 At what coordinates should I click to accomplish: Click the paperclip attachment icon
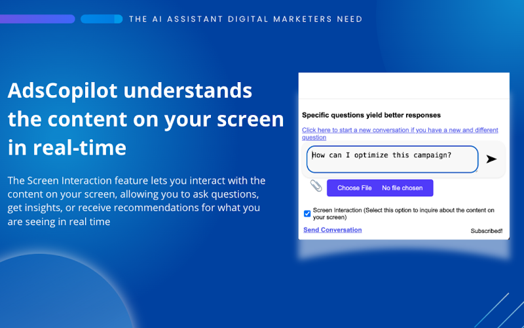pyautogui.click(x=316, y=186)
